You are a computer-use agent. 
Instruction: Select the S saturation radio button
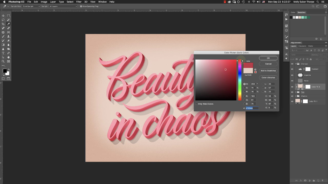click(x=244, y=88)
